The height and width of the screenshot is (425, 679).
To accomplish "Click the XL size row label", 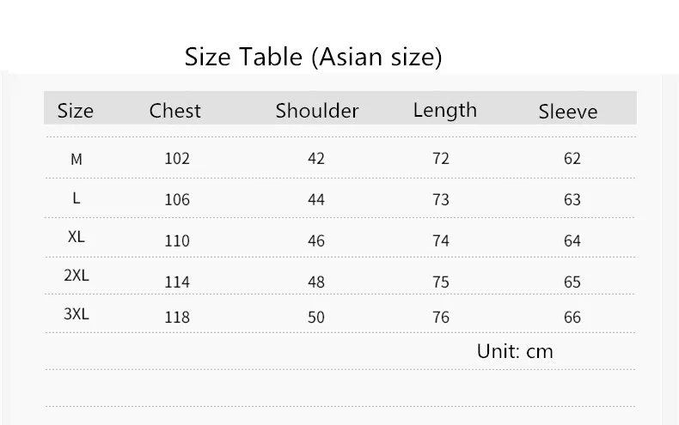I will click(x=76, y=237).
